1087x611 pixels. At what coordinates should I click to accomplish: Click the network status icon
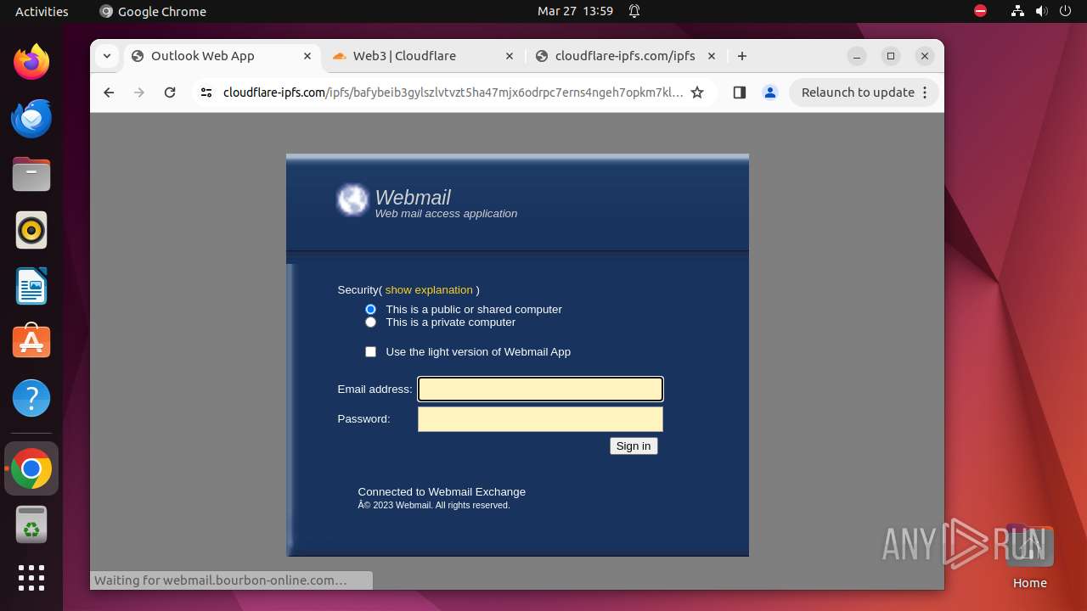click(x=1017, y=11)
